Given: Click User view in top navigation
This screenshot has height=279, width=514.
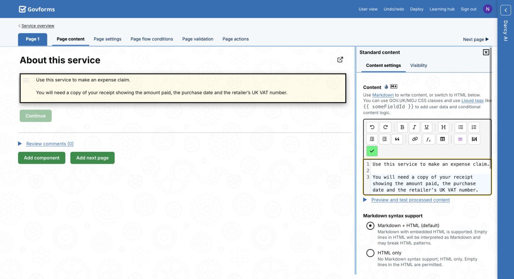Looking at the screenshot, I should coord(368,9).
